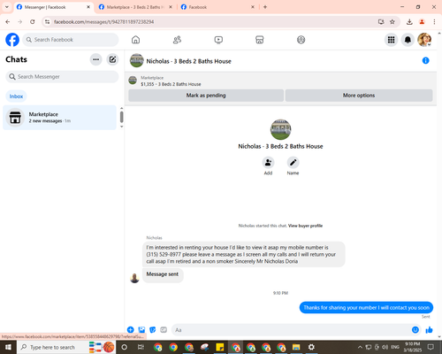
Task: Open the Groups icon in top navigation
Action: coord(301,40)
